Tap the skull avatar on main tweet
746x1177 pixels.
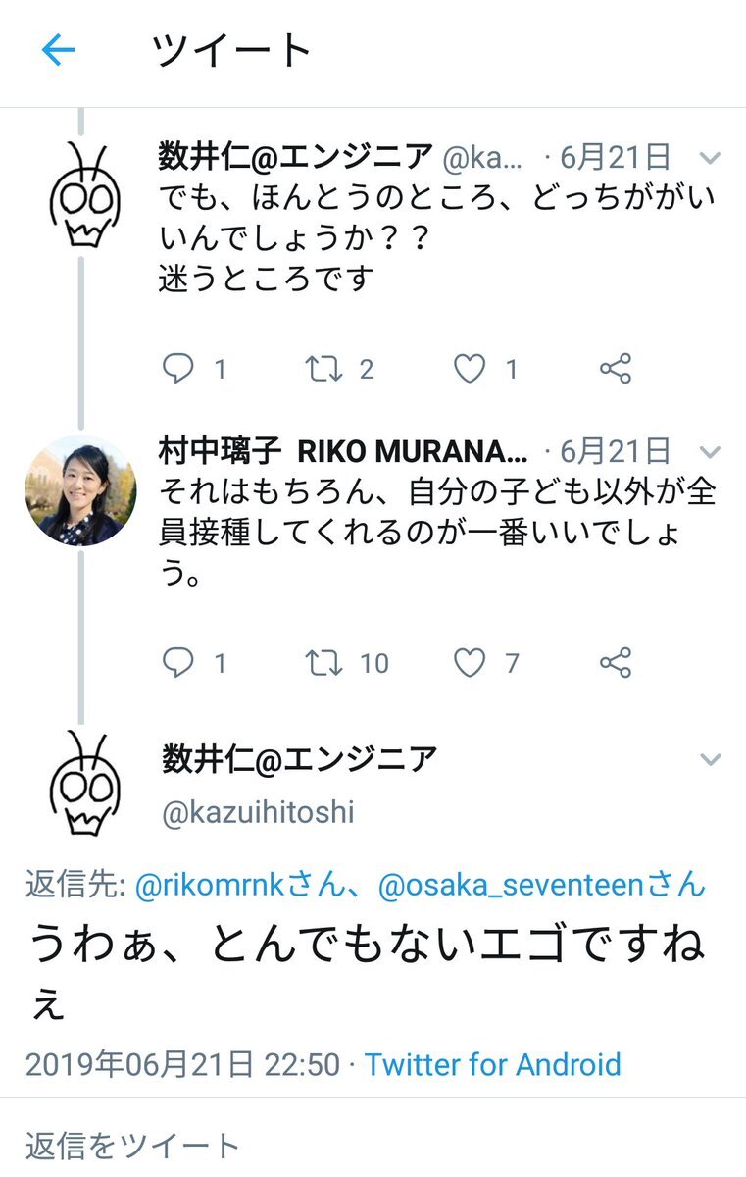(x=84, y=782)
